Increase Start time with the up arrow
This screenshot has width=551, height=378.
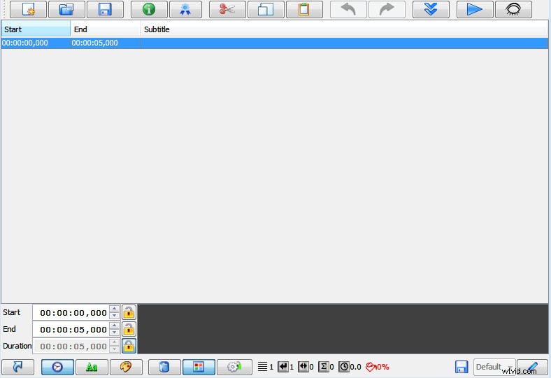pyautogui.click(x=115, y=309)
